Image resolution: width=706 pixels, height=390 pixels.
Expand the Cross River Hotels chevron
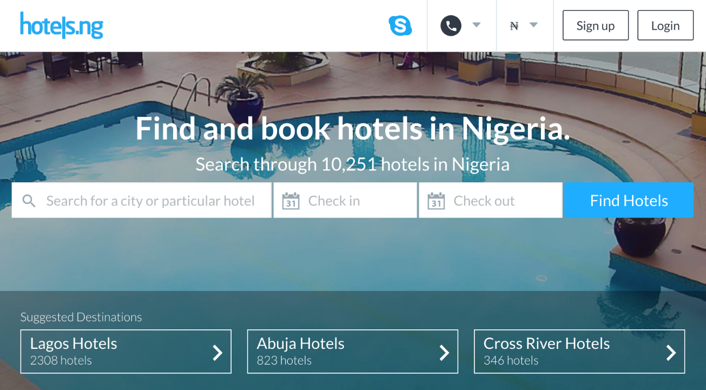pyautogui.click(x=671, y=352)
